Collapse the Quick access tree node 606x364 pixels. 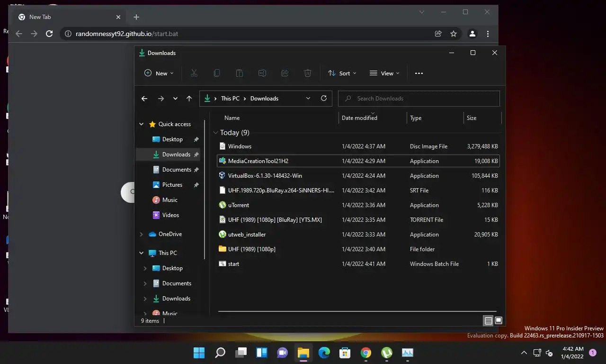pos(141,124)
